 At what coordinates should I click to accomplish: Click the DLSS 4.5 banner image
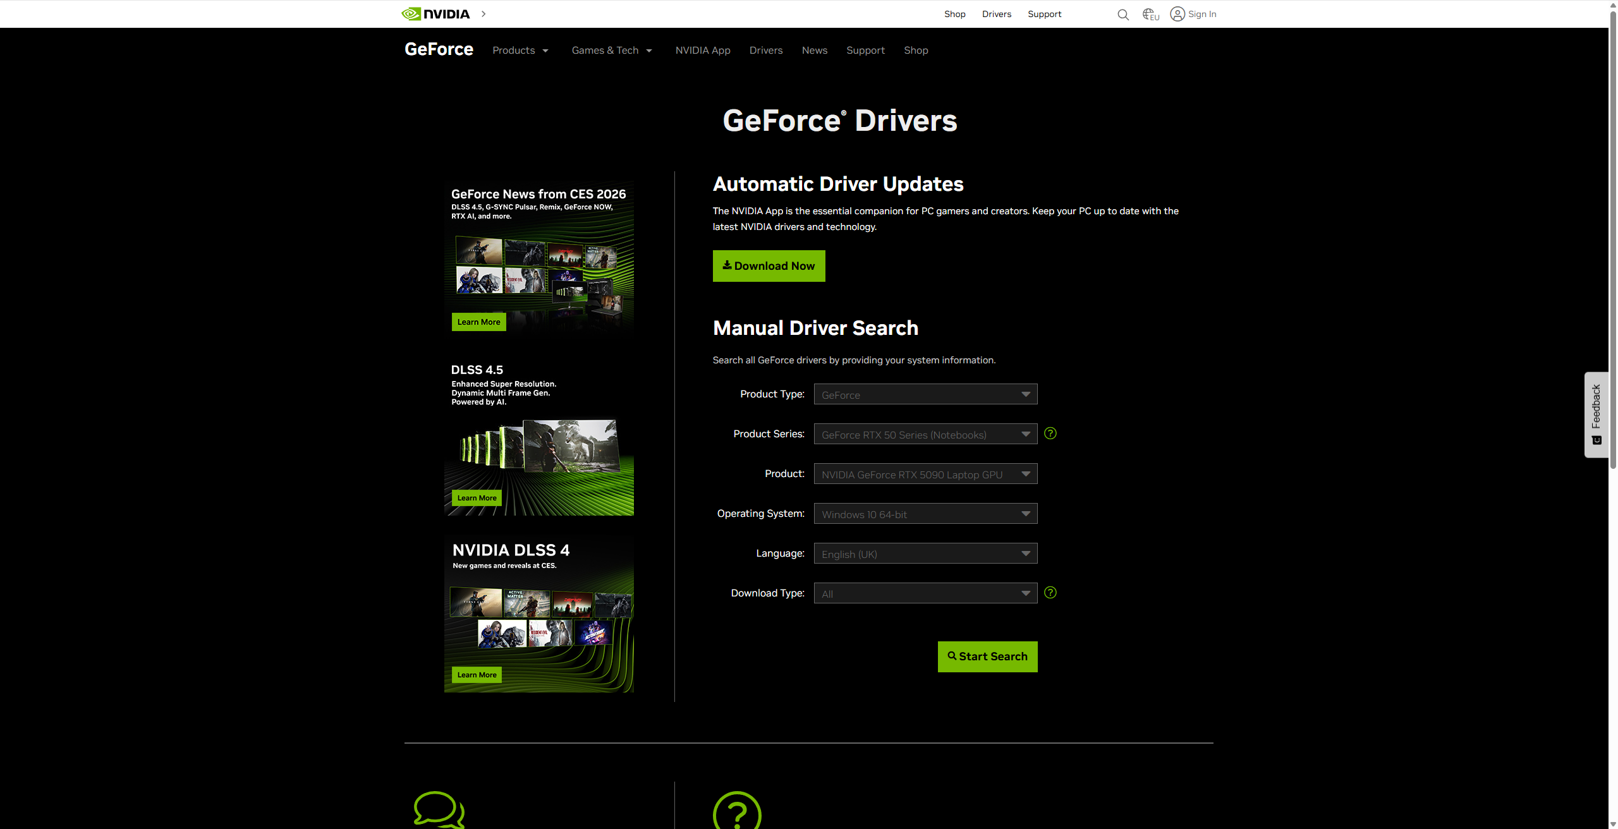coord(538,464)
